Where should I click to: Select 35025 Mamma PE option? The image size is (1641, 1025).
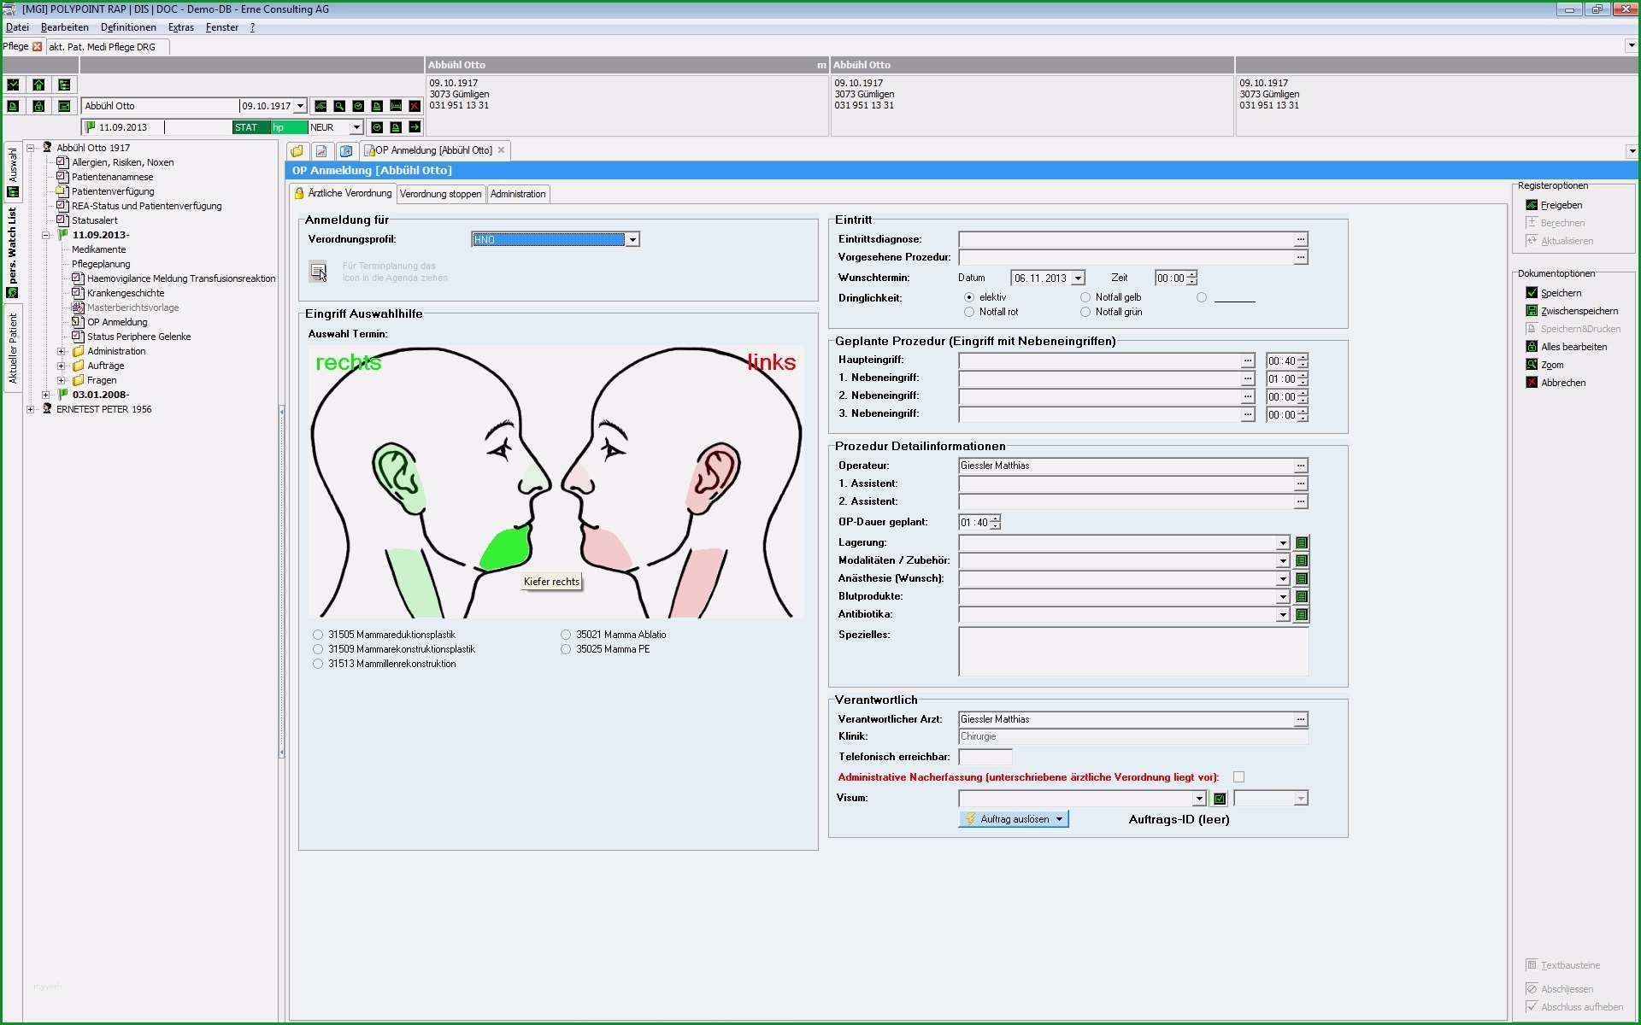click(x=566, y=649)
